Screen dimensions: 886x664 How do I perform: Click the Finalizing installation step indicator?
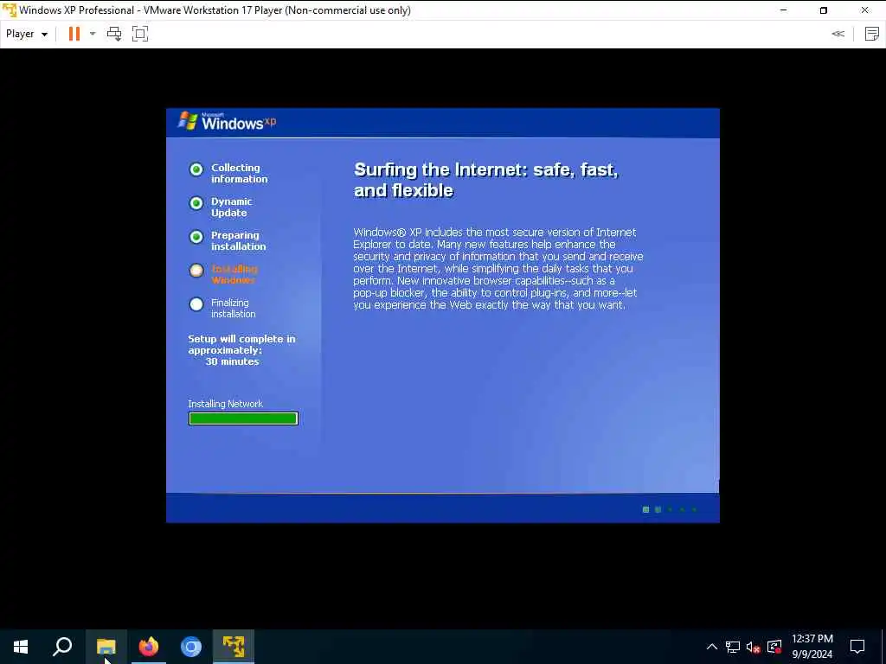click(x=196, y=304)
